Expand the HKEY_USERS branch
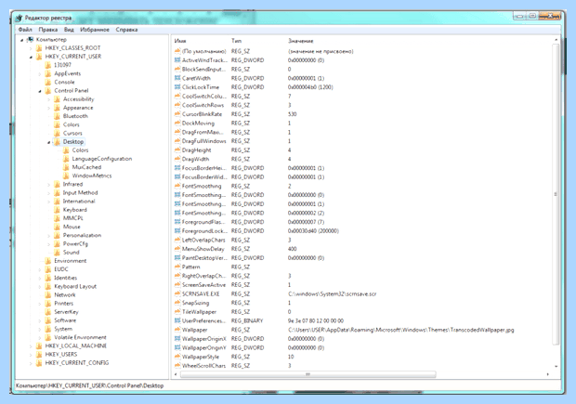Image resolution: width=576 pixels, height=404 pixels. pyautogui.click(x=31, y=355)
